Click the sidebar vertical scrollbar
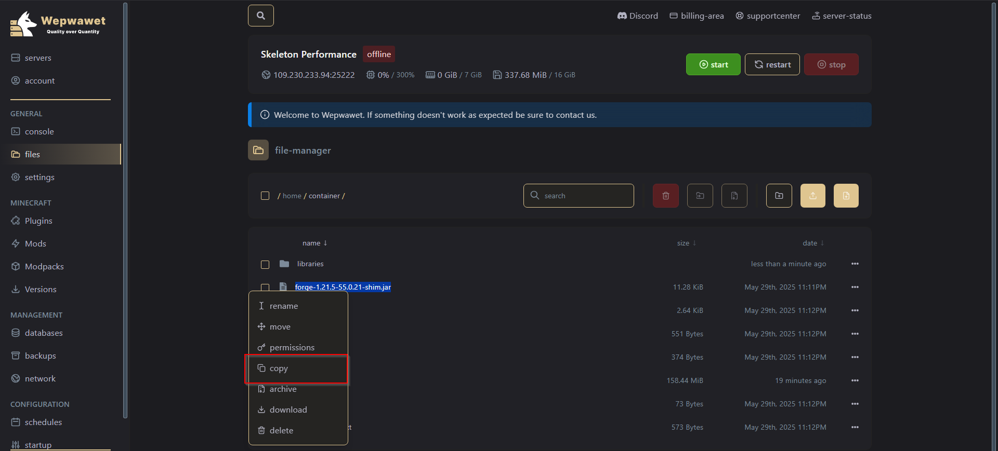The width and height of the screenshot is (998, 451). 125,210
